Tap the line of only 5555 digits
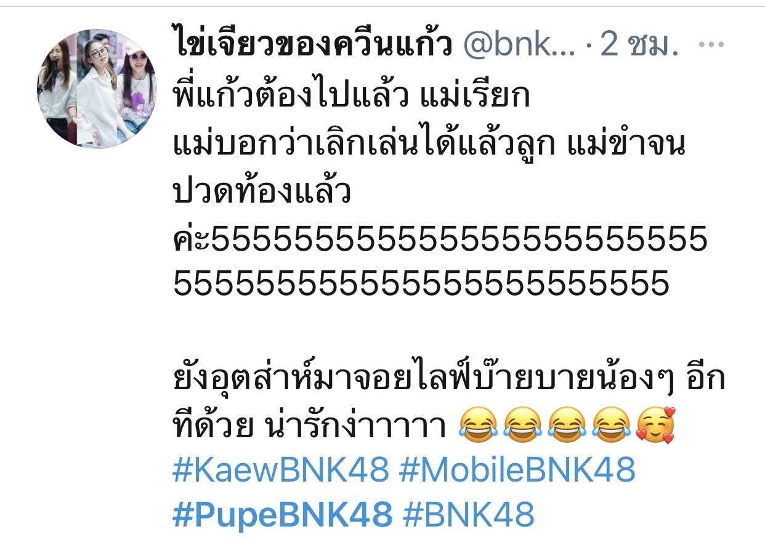The image size is (765, 537). 421,283
